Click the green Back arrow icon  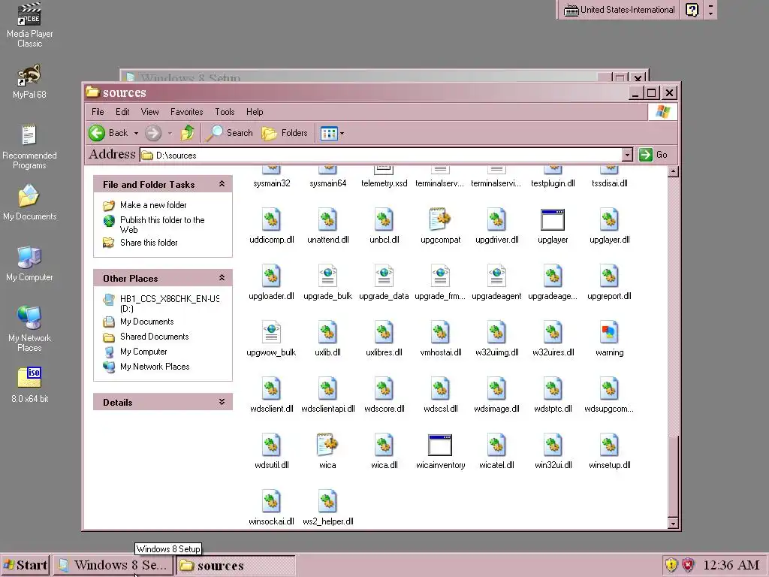97,133
